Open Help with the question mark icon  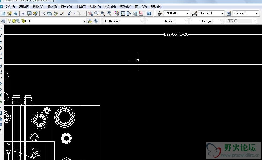pos(149,13)
